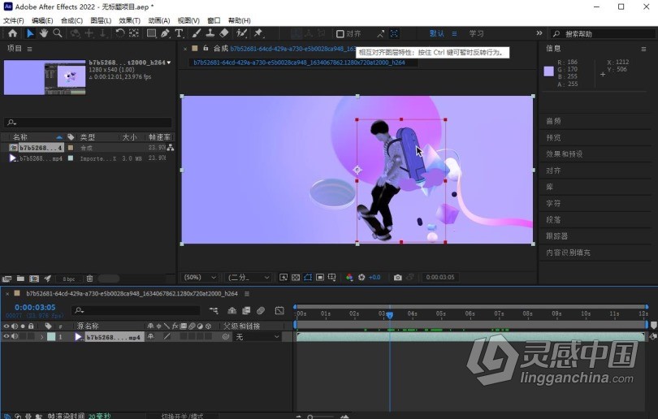Open the 50% magnification dropdown
Image resolution: width=658 pixels, height=419 pixels.
click(x=200, y=277)
